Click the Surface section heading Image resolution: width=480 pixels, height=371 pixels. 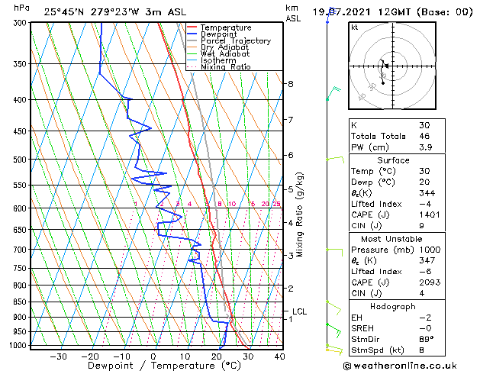pos(393,160)
